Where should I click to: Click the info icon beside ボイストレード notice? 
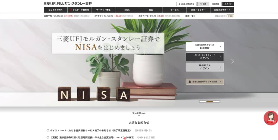tap(48, 130)
